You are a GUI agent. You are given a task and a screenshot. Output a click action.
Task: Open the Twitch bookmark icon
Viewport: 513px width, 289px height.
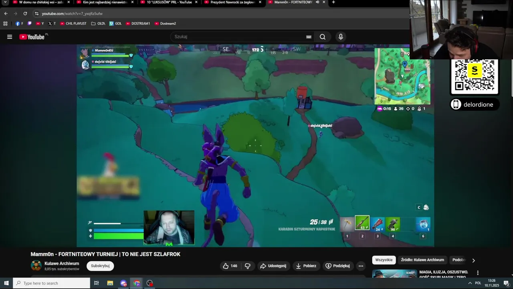(30, 24)
